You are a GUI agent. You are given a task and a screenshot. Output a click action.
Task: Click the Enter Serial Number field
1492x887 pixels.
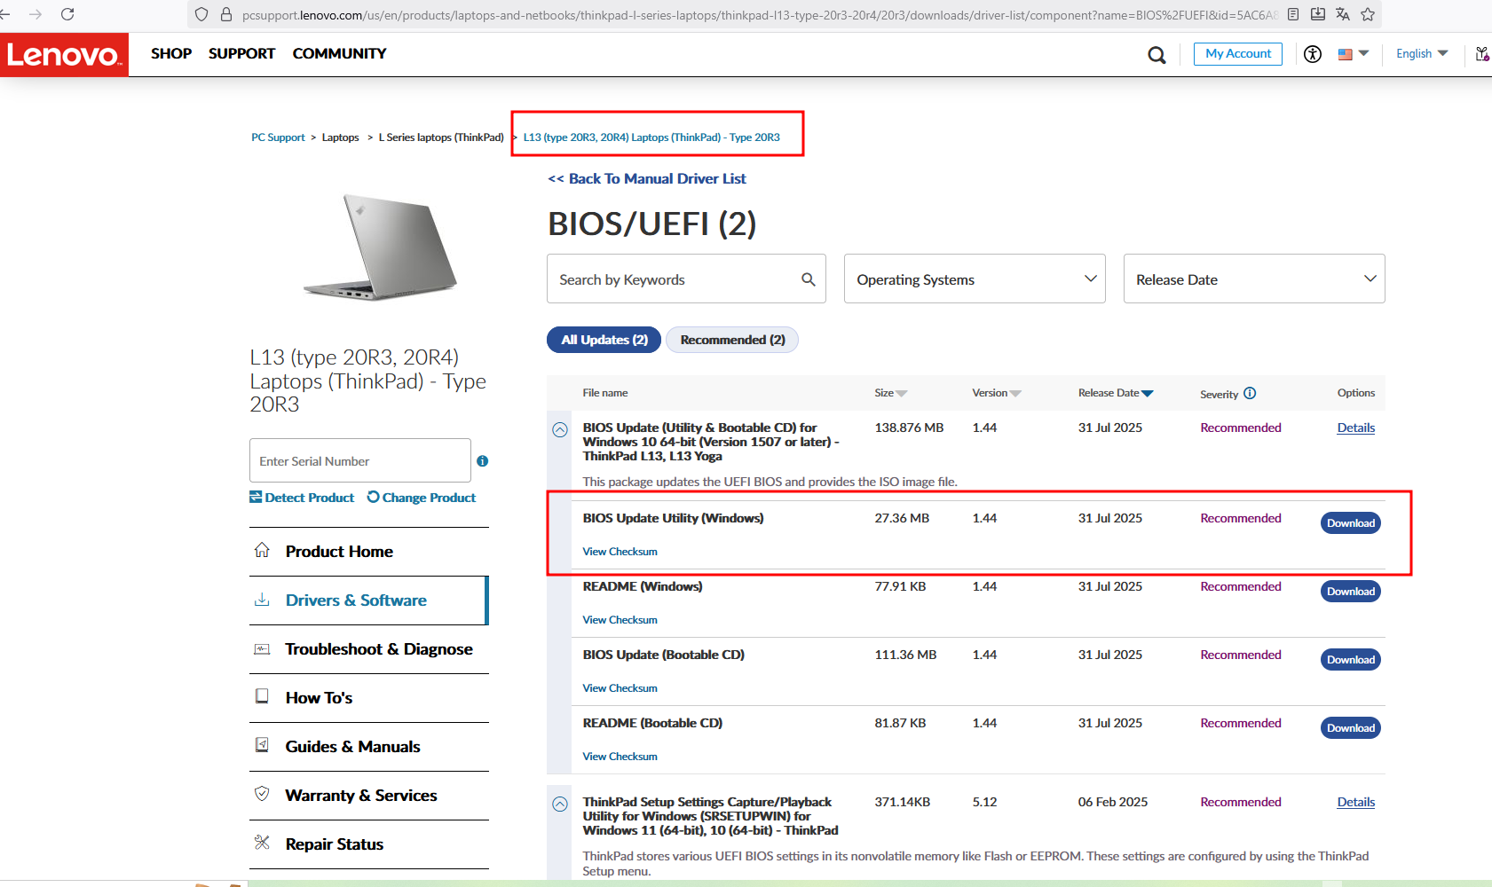coord(359,461)
